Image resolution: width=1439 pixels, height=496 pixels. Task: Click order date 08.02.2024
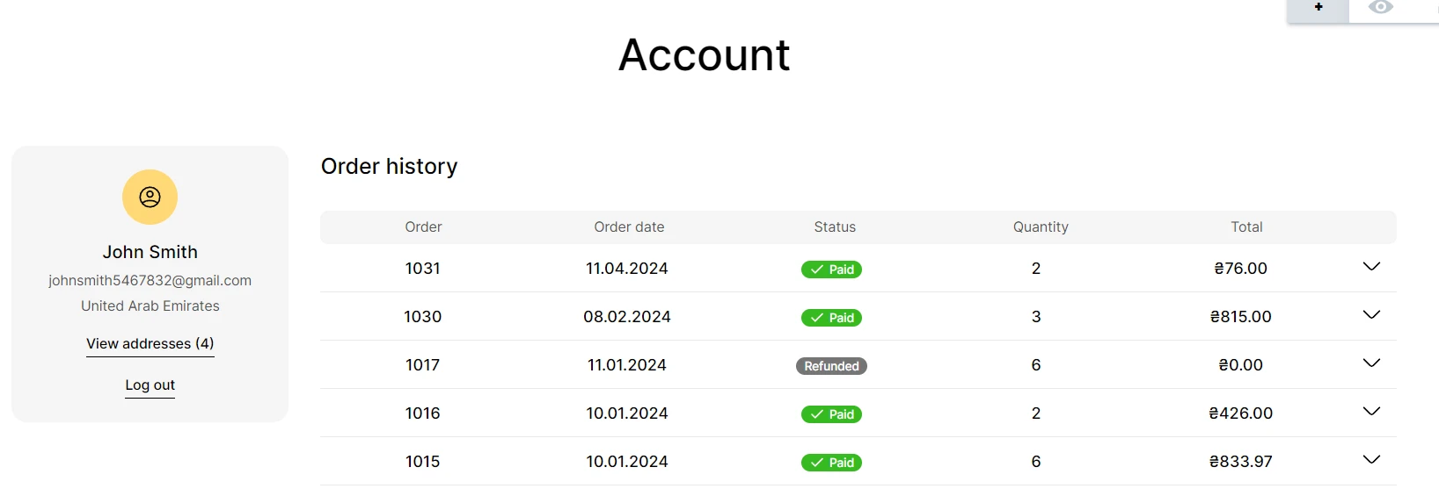627,317
